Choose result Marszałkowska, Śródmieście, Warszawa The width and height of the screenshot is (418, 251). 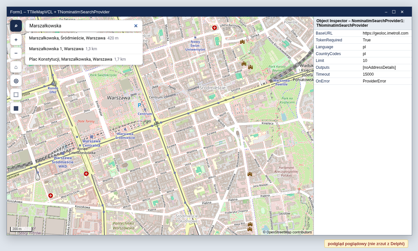(84, 38)
